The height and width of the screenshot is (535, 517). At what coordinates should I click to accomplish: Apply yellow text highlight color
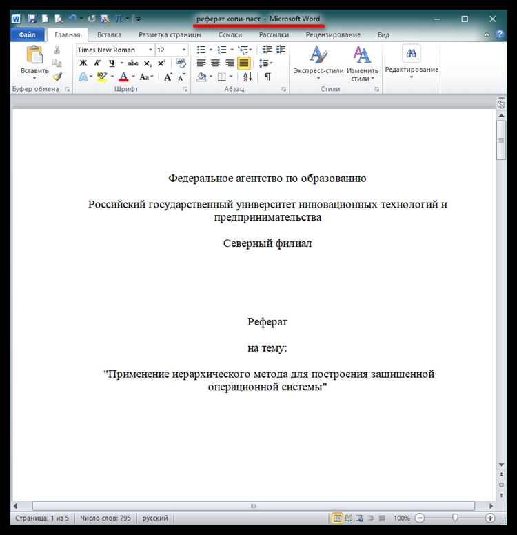point(102,77)
